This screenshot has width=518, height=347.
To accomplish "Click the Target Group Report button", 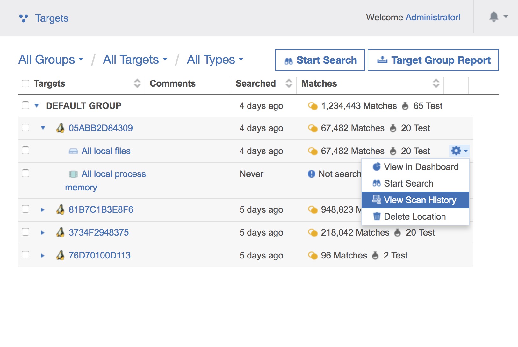I will tap(433, 60).
